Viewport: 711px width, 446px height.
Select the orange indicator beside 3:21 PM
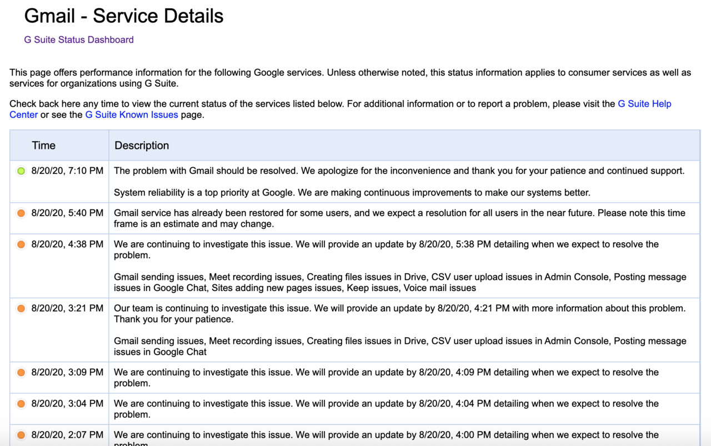coord(21,308)
